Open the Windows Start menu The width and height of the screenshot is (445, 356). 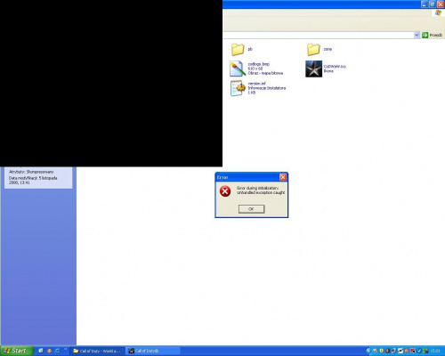coord(16,351)
